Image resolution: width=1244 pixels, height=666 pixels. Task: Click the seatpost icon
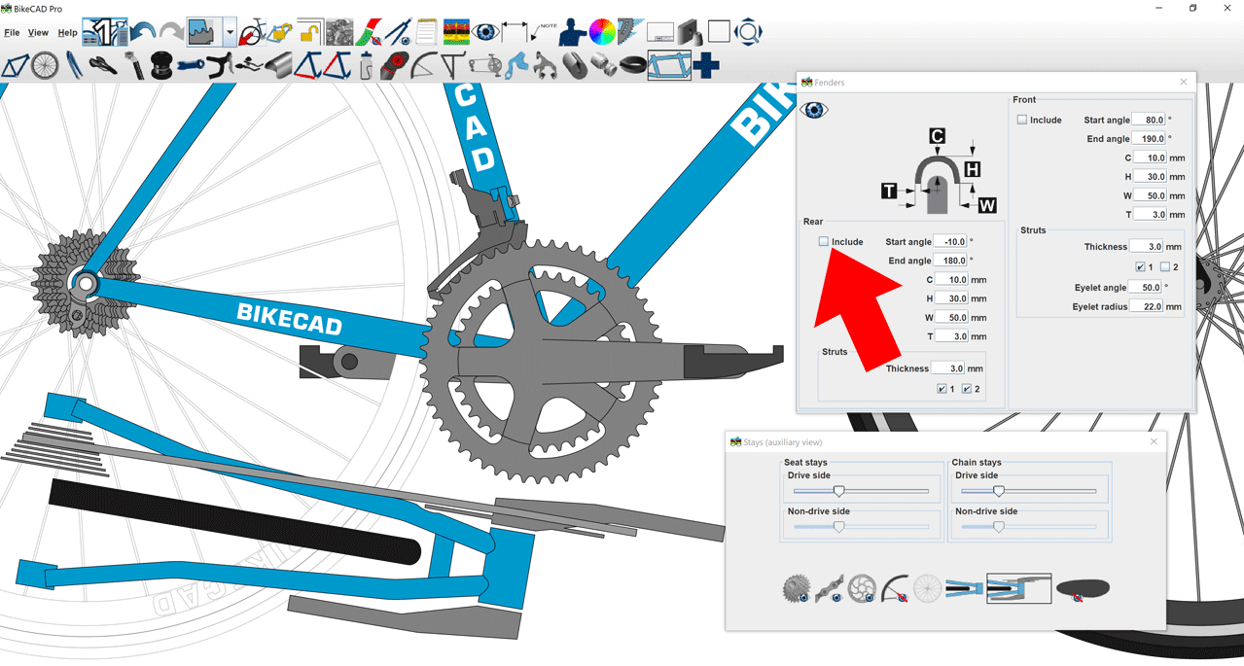133,65
